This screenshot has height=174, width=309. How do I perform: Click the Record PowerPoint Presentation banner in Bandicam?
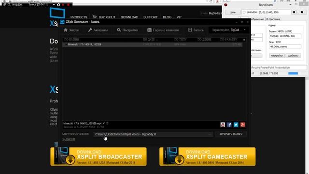[x=279, y=68]
